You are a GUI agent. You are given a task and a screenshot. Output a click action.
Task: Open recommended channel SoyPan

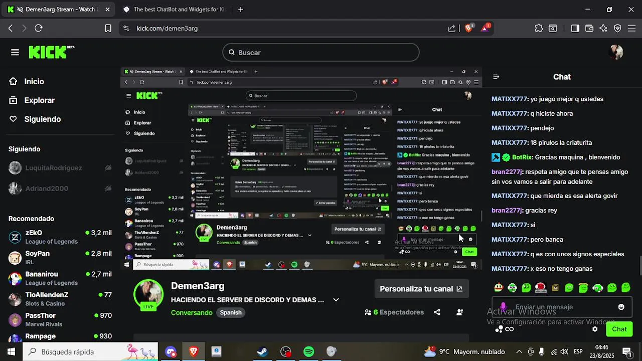(60, 257)
